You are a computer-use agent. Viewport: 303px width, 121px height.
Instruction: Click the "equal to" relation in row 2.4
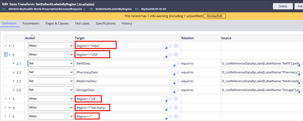pyautogui.click(x=187, y=90)
